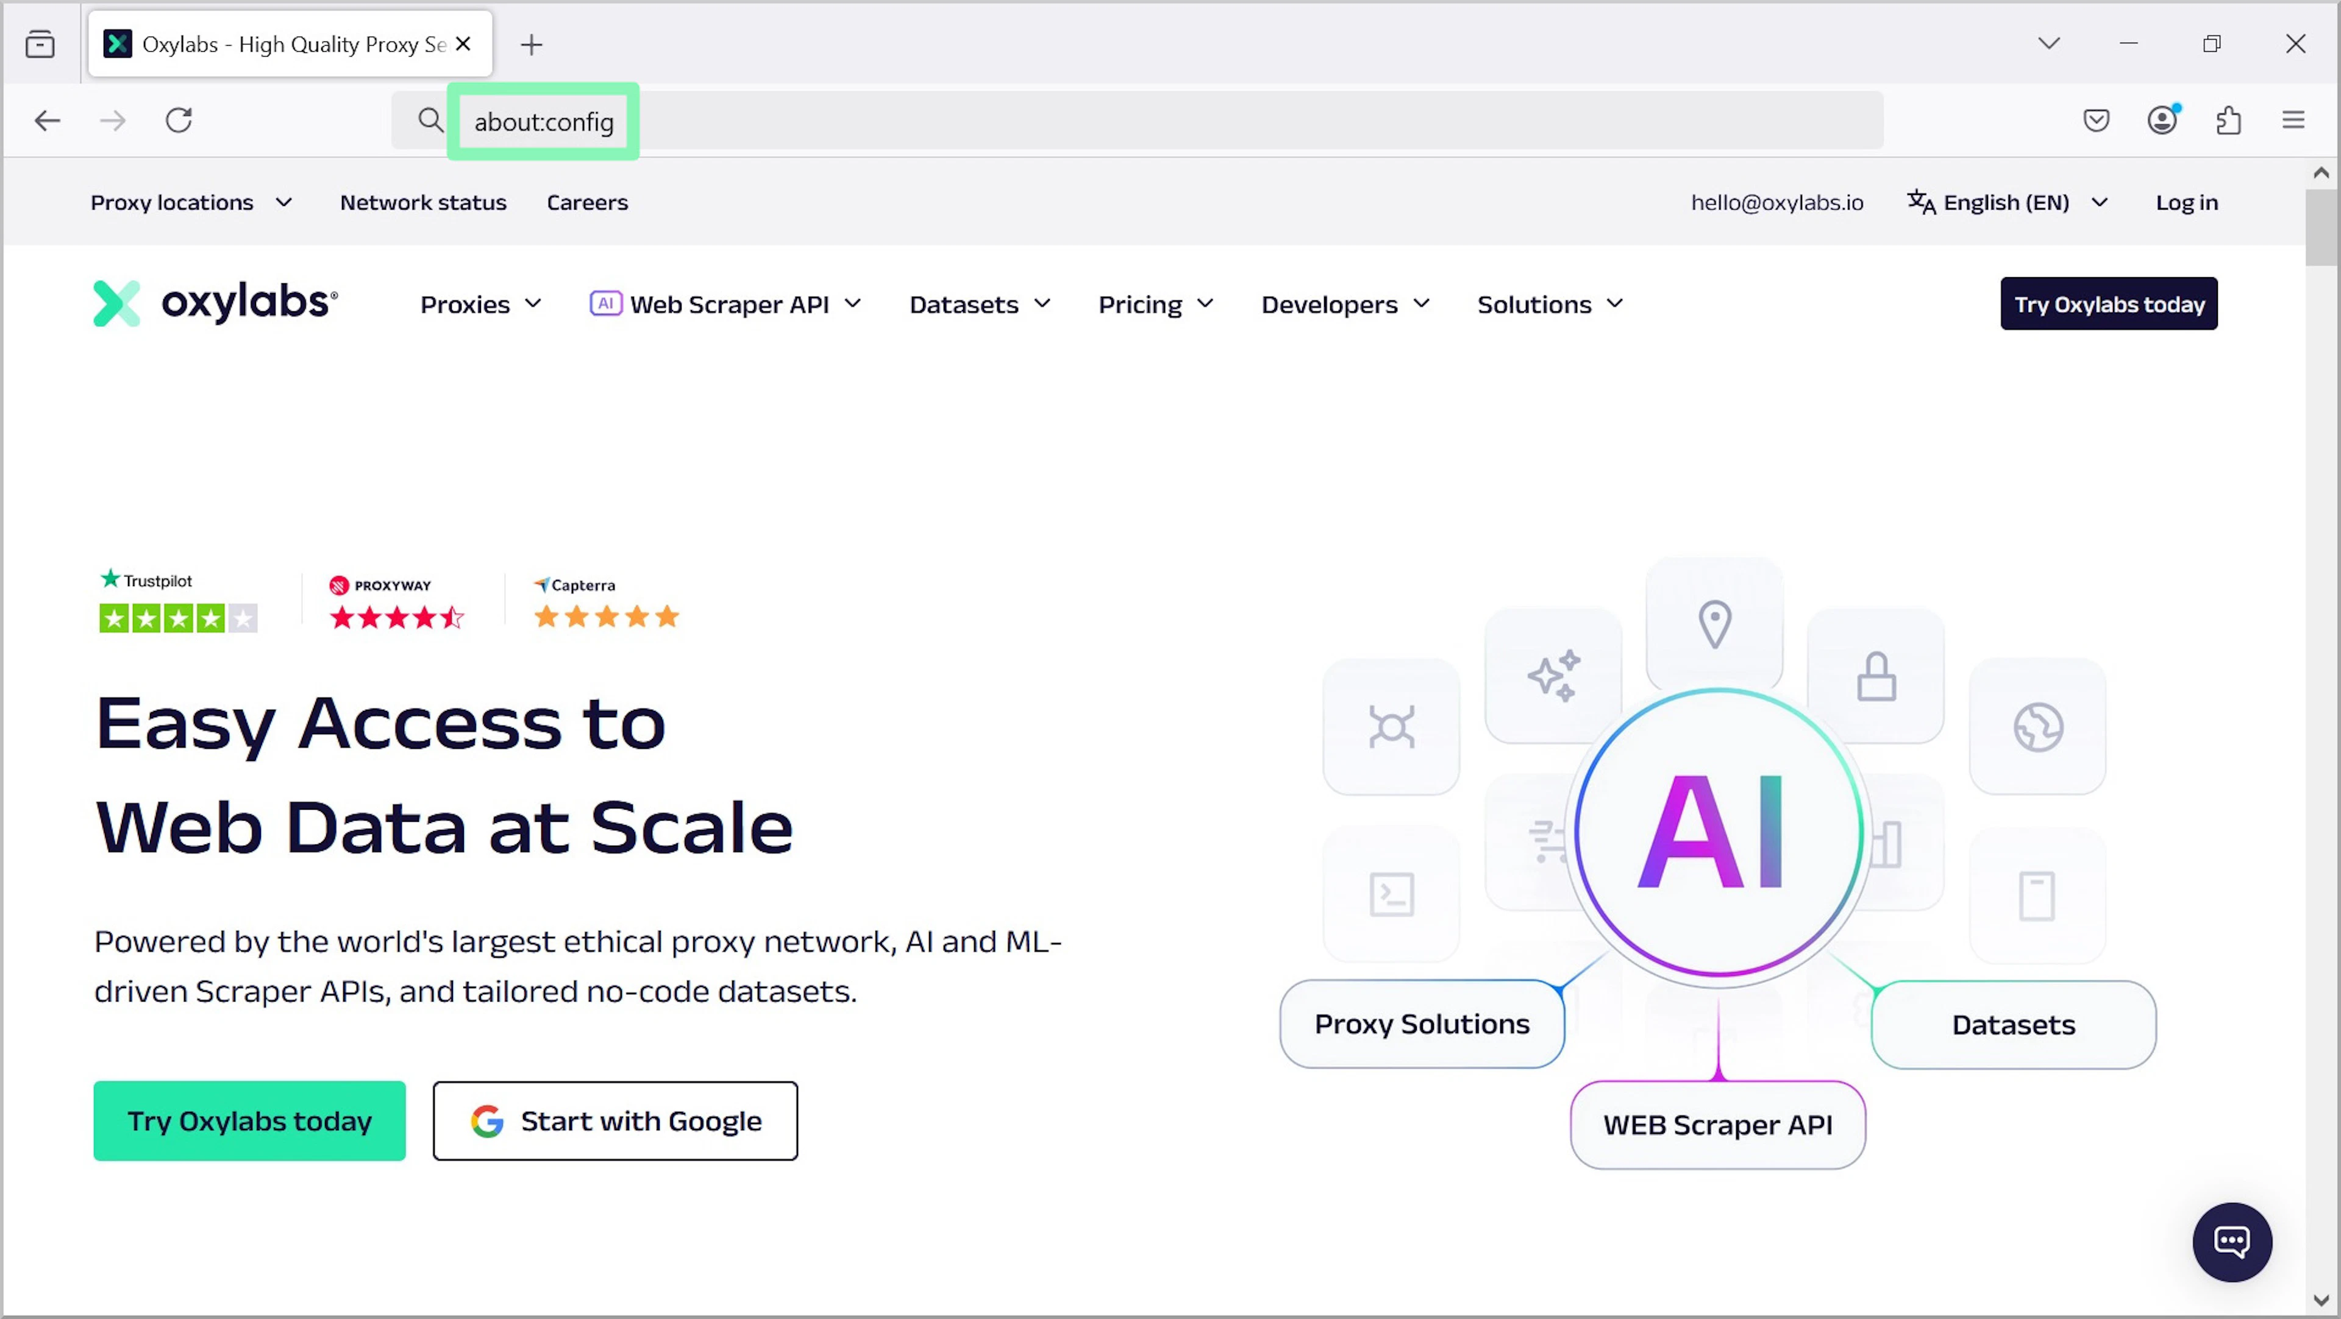Minimize the browser window
Viewport: 2341px width, 1319px height.
[x=2128, y=43]
